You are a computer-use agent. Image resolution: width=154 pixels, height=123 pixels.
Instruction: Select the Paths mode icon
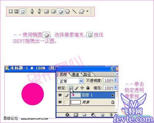pos(16,11)
